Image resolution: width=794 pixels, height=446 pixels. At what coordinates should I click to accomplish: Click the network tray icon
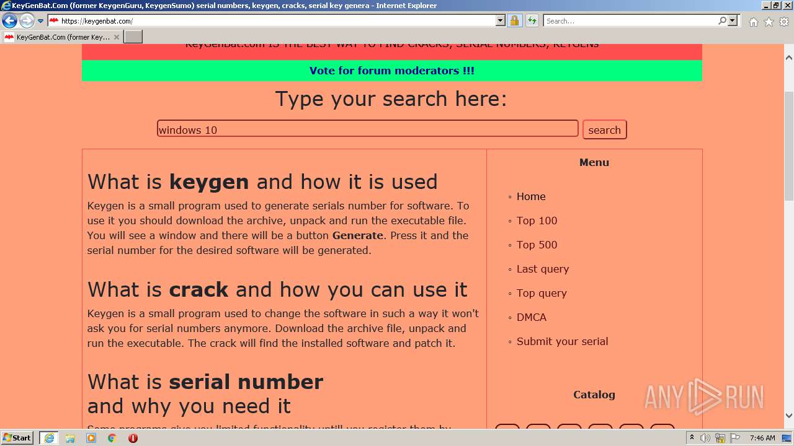720,438
